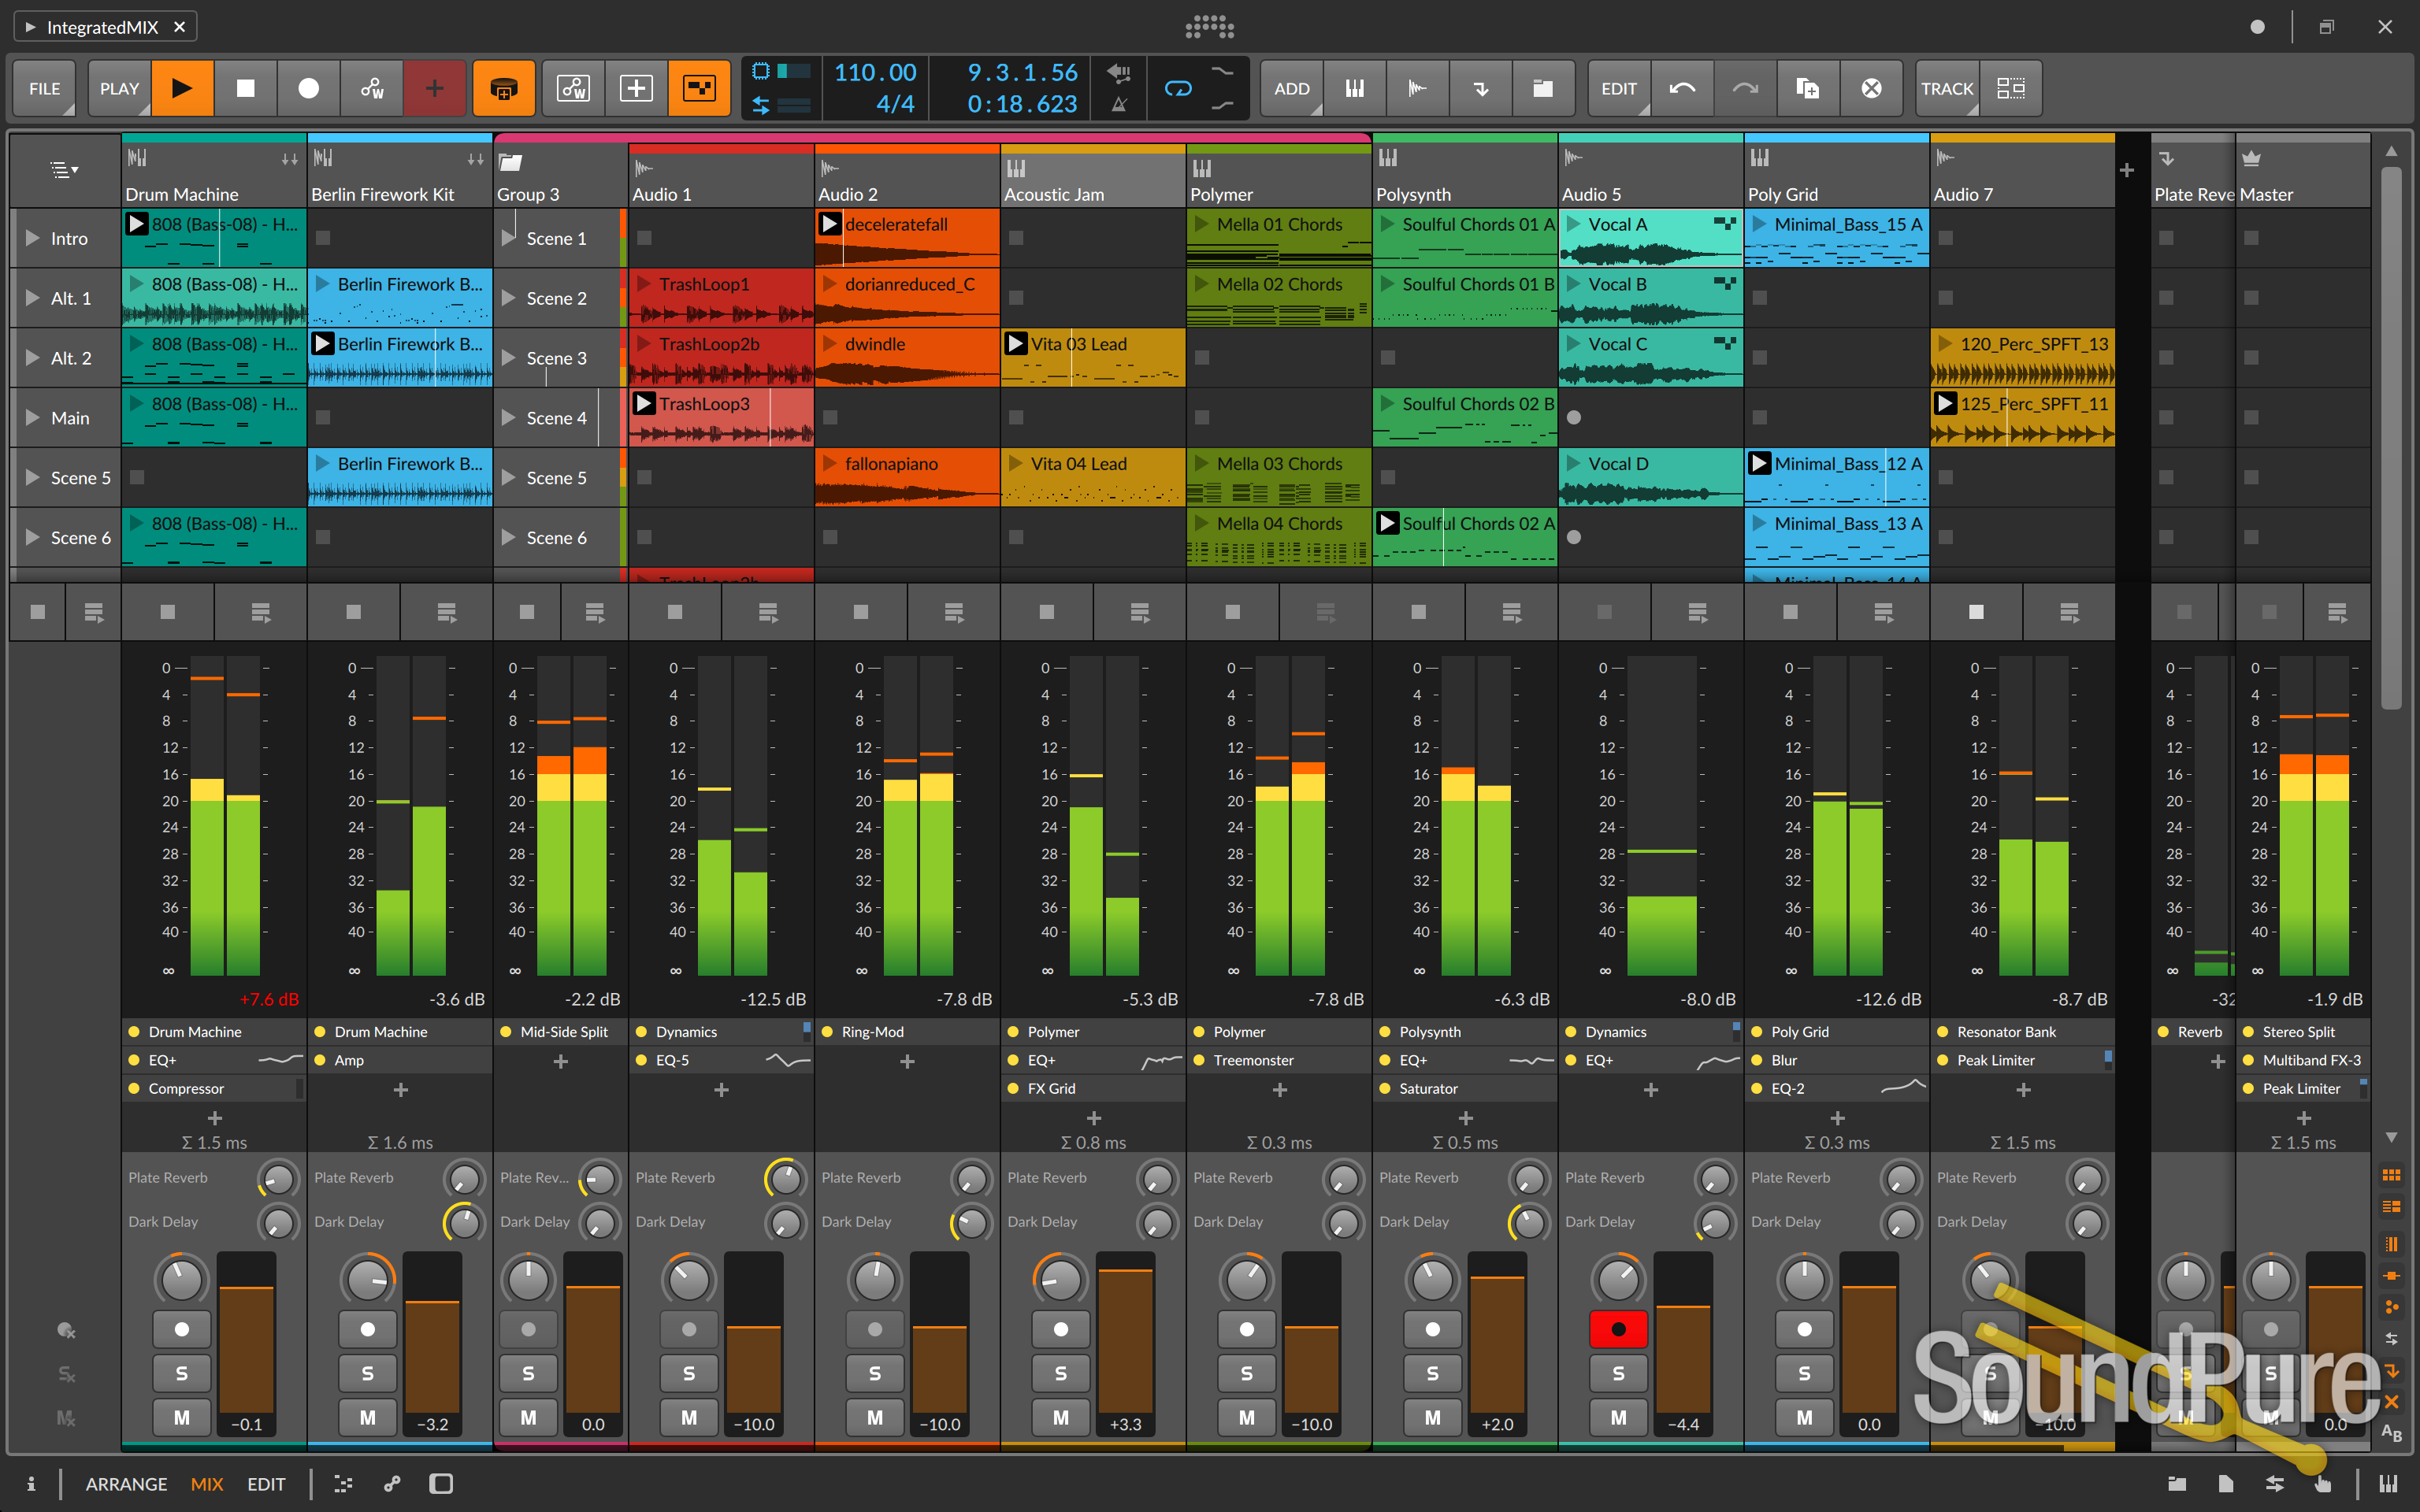
Task: Launch the Intro scene
Action: (x=33, y=238)
